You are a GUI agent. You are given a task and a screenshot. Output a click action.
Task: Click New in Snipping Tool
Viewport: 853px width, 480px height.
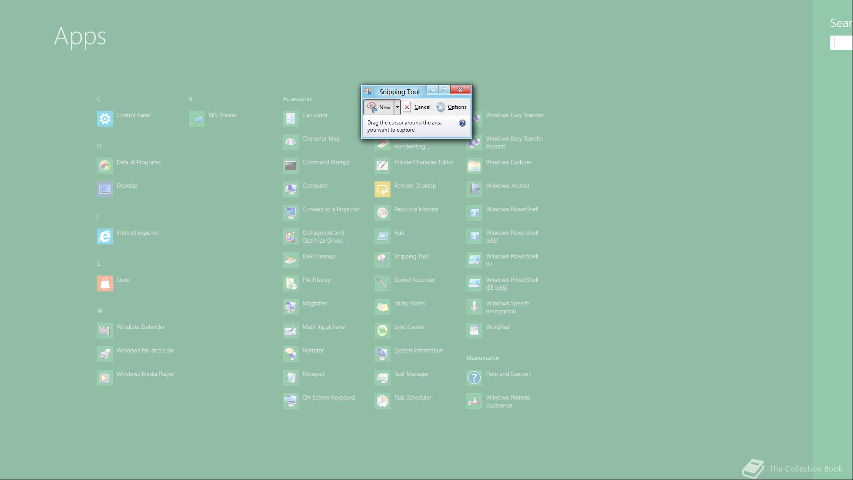pos(379,107)
